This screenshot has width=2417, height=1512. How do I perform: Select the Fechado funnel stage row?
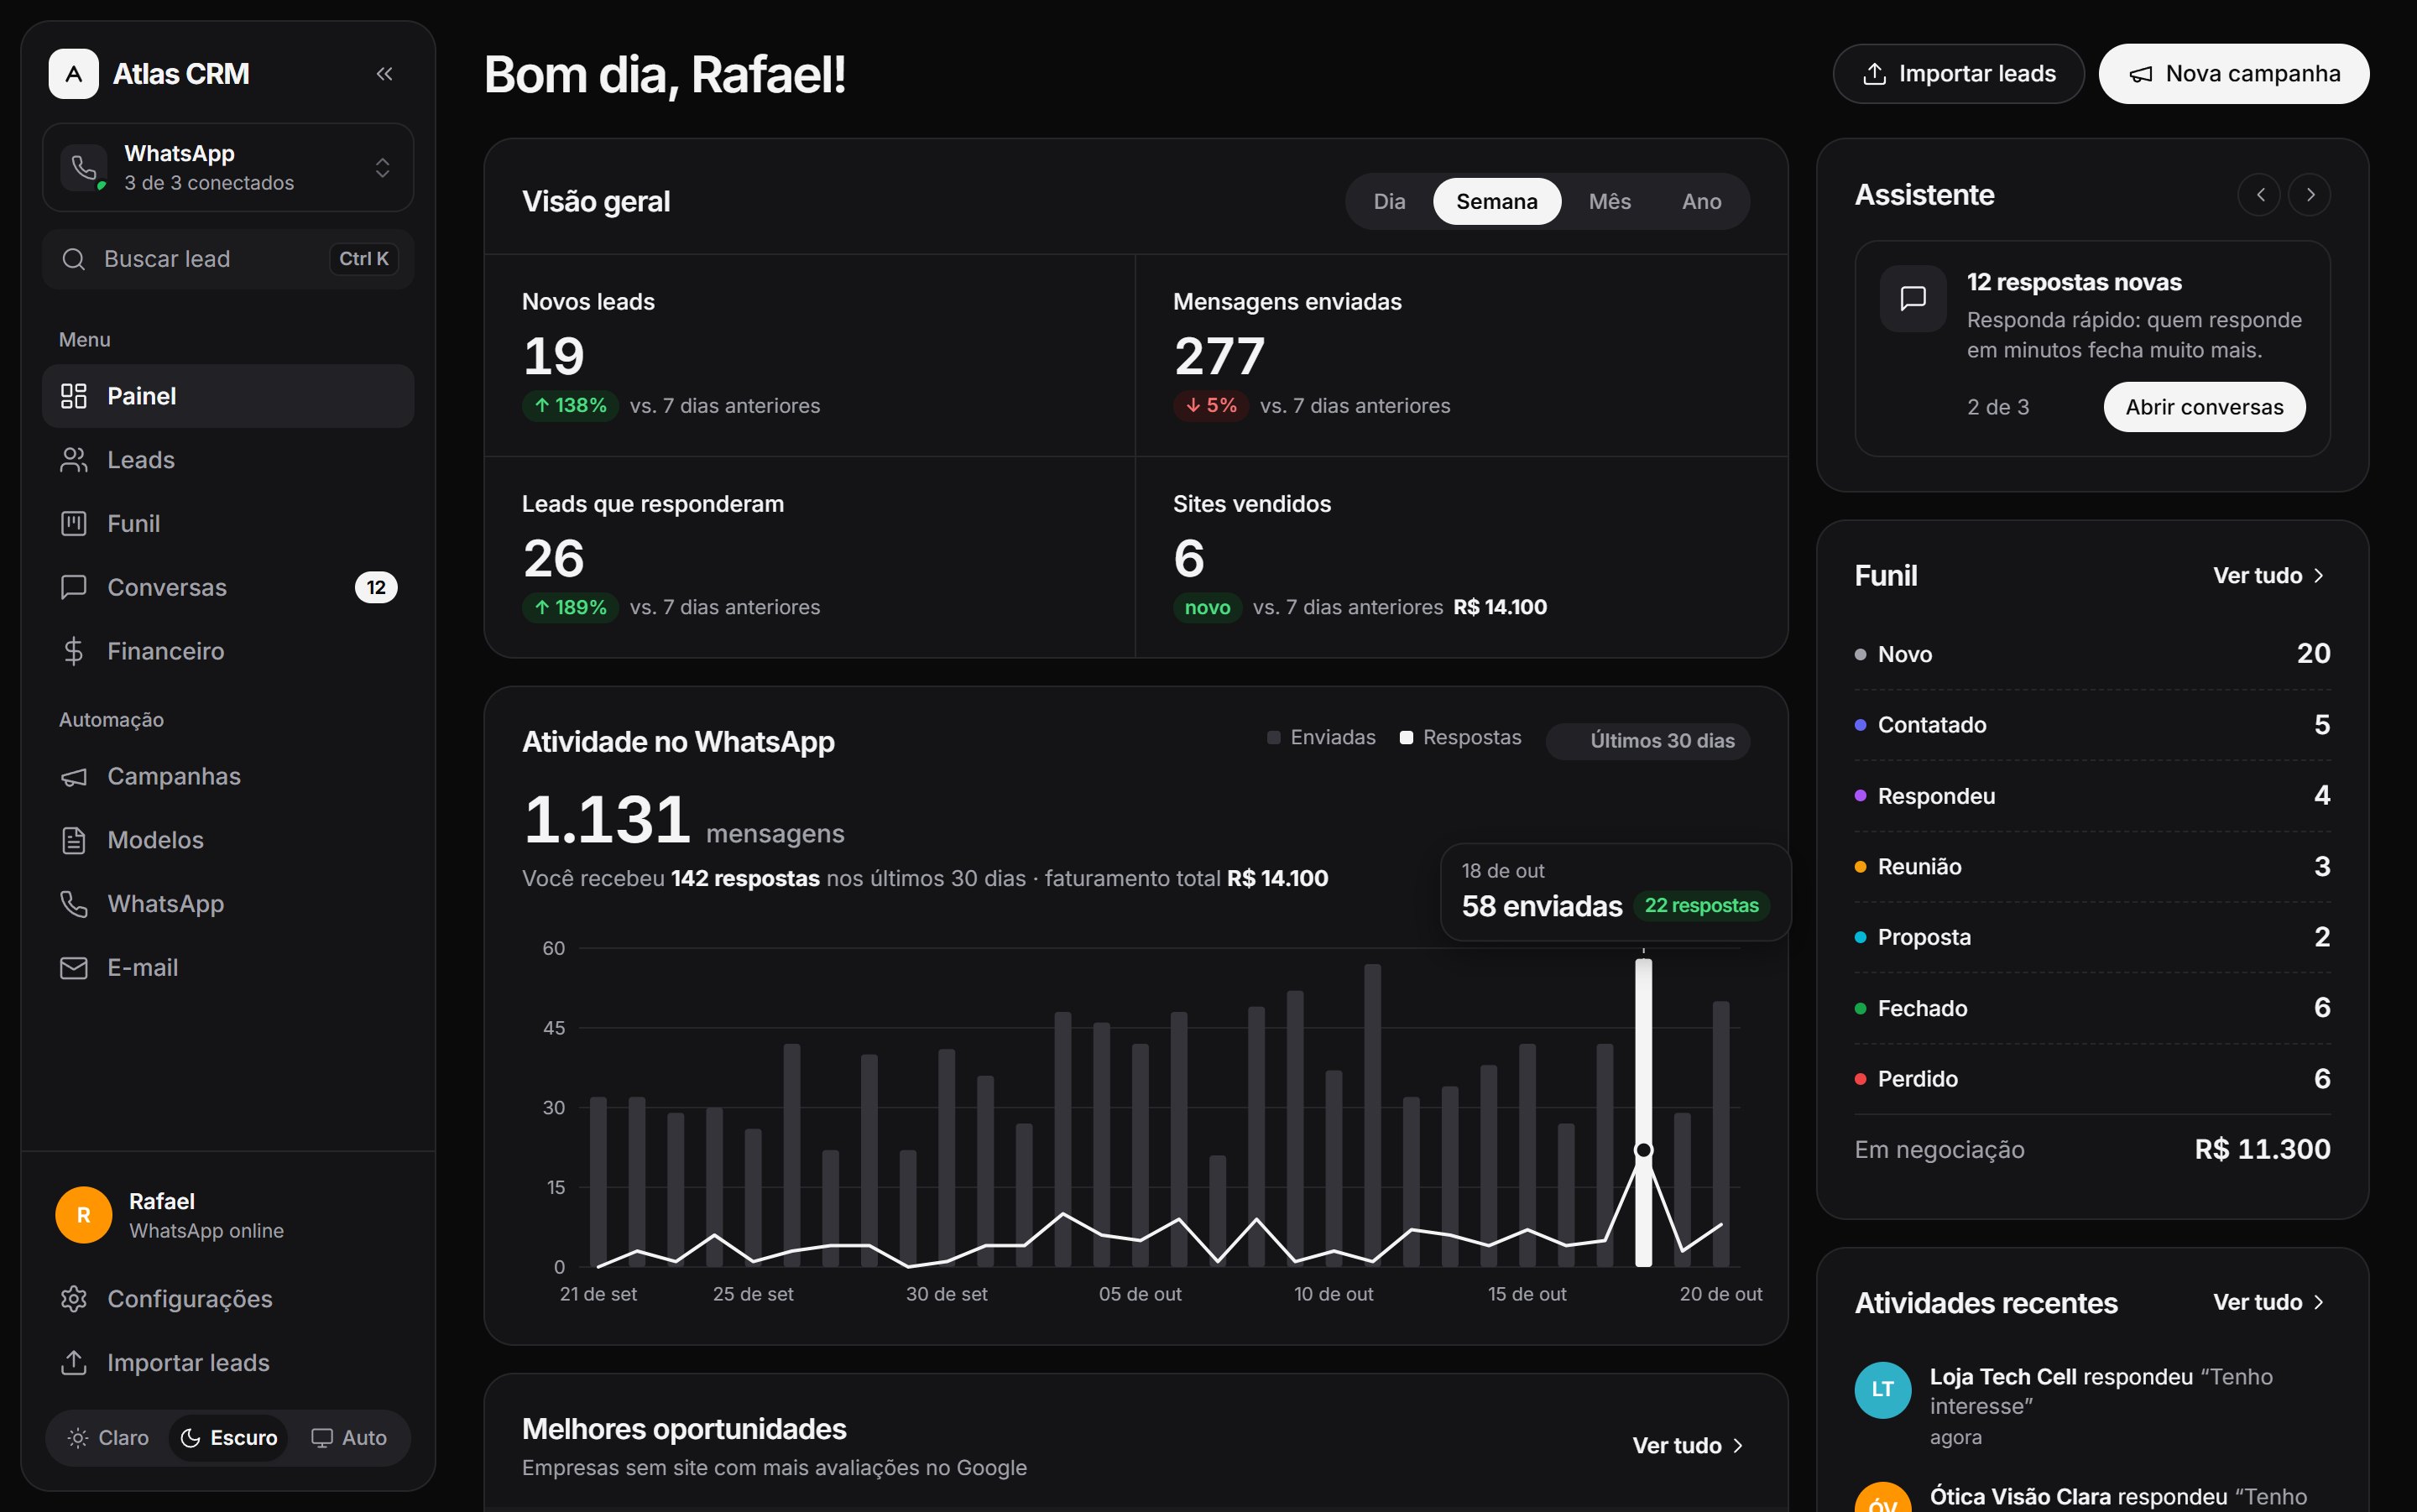pyautogui.click(x=2093, y=1008)
